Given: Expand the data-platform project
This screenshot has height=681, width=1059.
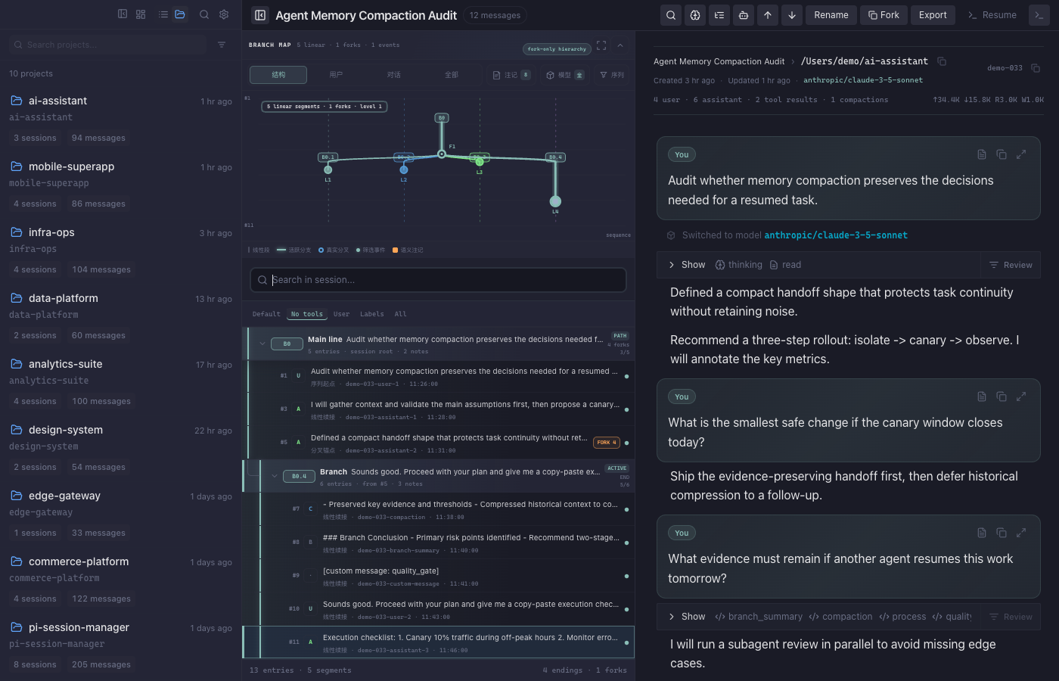Looking at the screenshot, I should (x=121, y=317).
